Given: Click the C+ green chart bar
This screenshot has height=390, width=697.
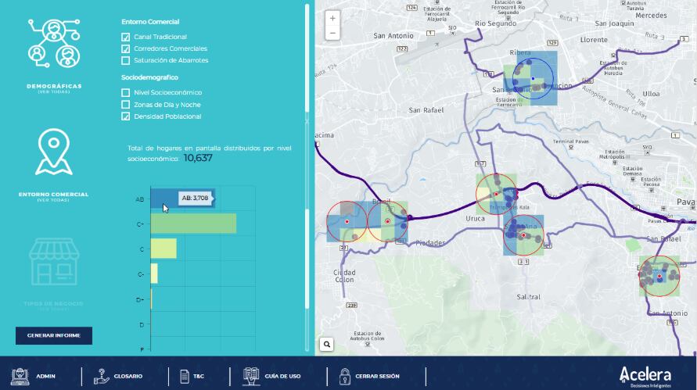Looking at the screenshot, I should 193,224.
